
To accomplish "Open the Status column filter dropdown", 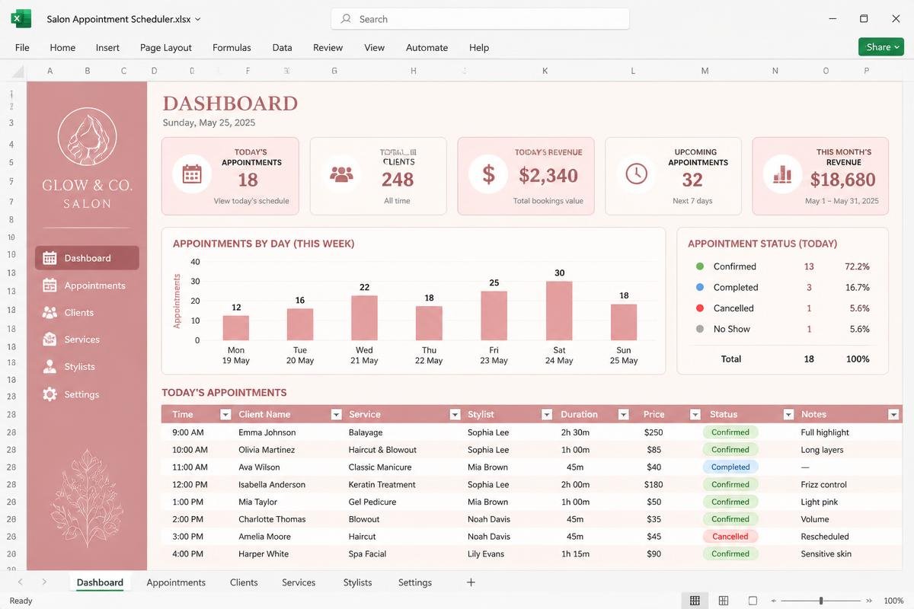I will [x=788, y=415].
